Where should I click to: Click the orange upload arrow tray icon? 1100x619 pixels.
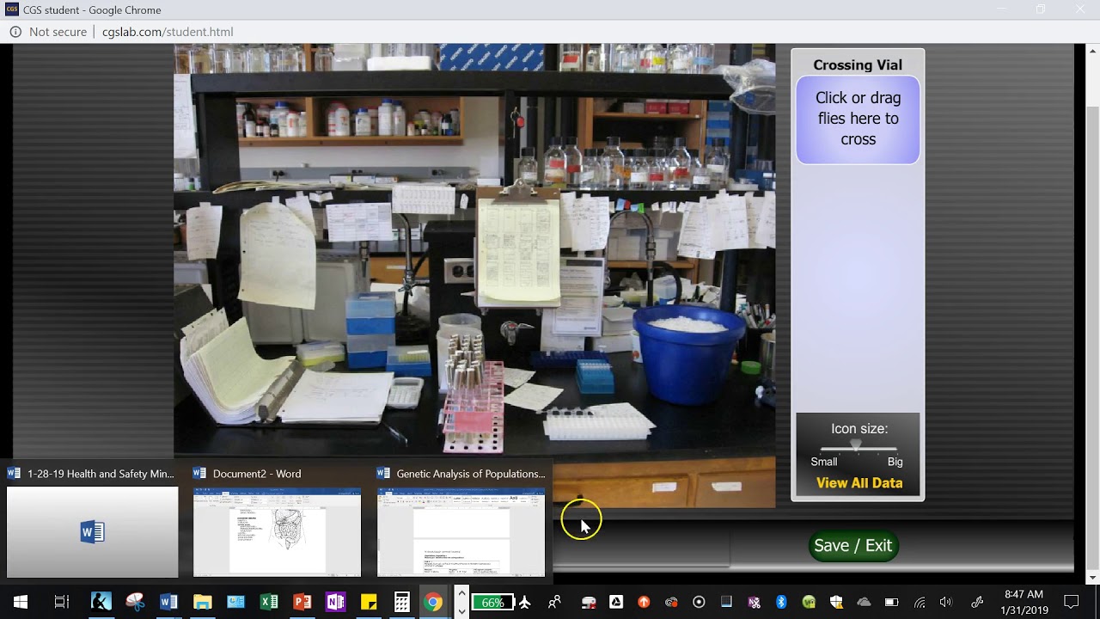pyautogui.click(x=644, y=602)
